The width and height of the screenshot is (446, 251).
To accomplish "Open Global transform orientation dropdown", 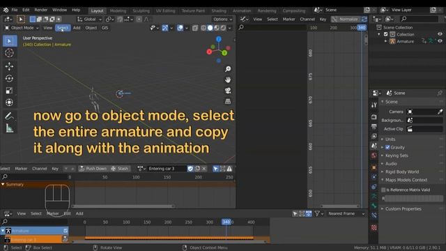I will [x=89, y=20].
